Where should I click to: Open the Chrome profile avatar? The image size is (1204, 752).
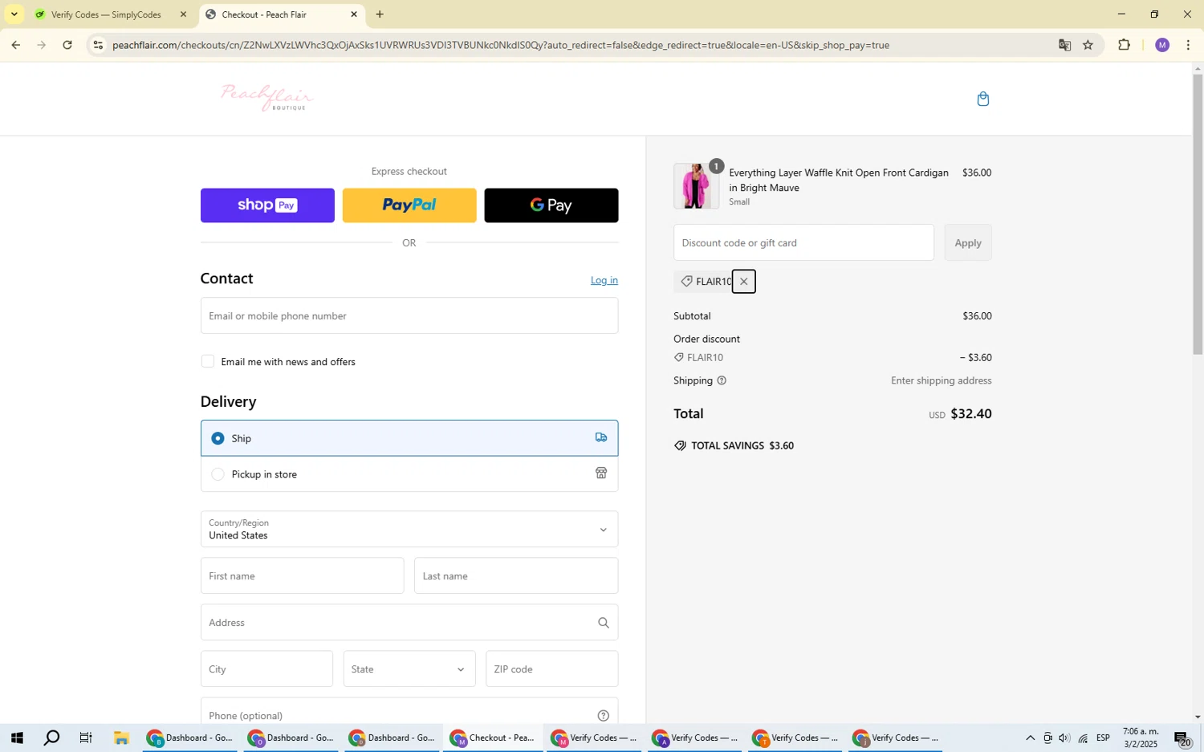pyautogui.click(x=1161, y=45)
